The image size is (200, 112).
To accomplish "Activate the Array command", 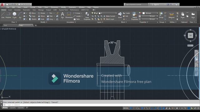I will [x=50, y=19].
